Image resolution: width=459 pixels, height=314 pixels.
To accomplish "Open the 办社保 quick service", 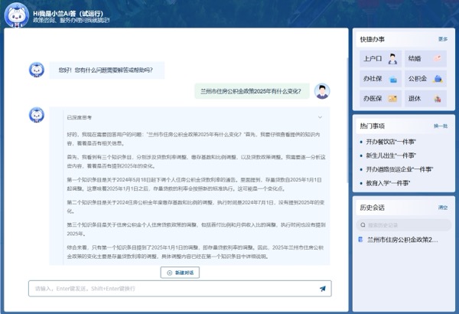I will click(x=380, y=79).
